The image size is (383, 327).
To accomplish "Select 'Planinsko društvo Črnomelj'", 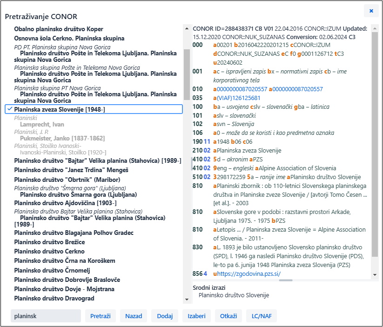I will pyautogui.click(x=52, y=270).
